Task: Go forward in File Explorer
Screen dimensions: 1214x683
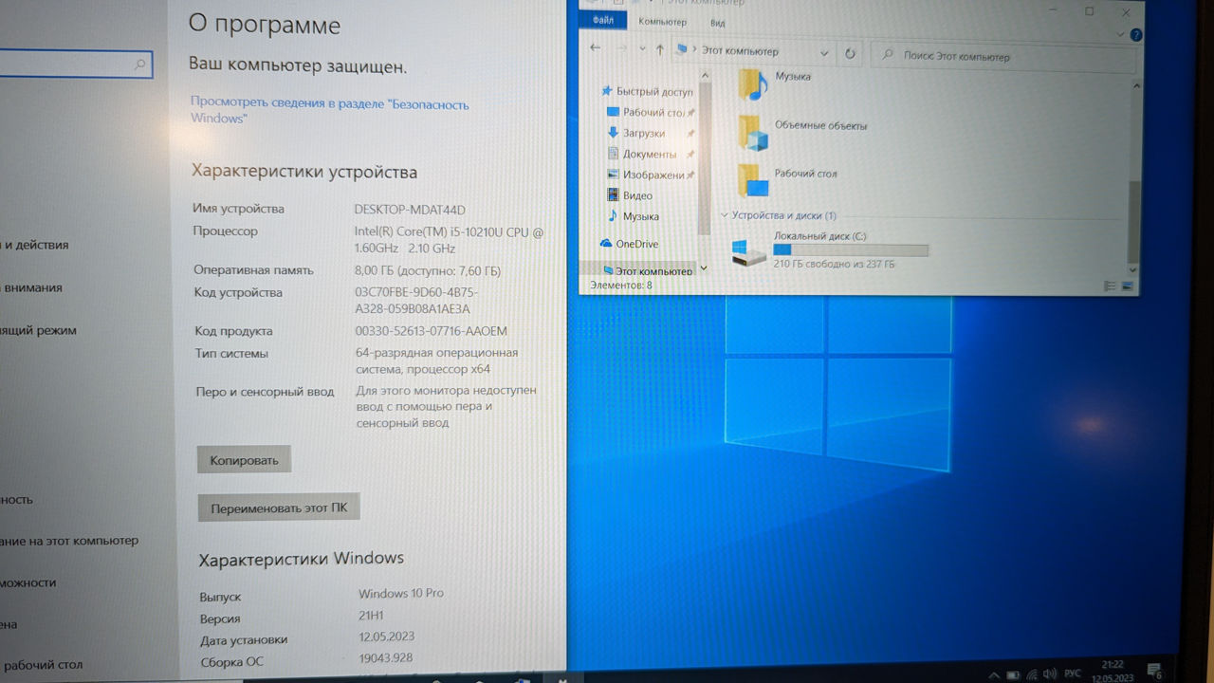Action: click(x=622, y=48)
